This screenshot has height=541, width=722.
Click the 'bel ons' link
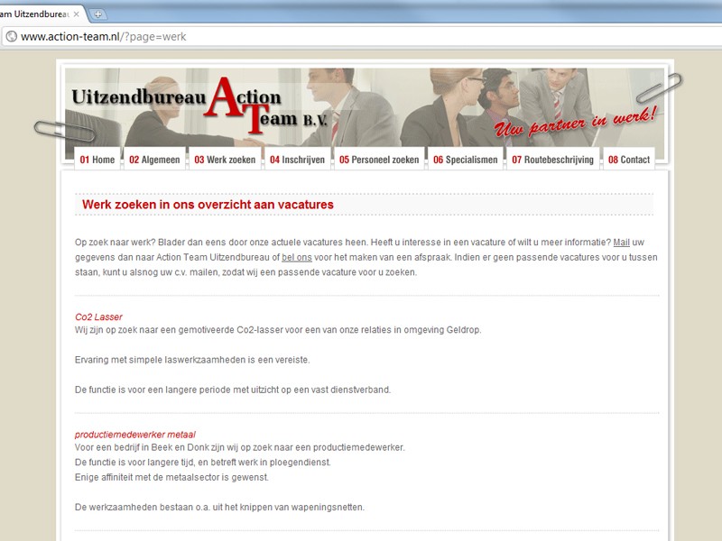(297, 257)
